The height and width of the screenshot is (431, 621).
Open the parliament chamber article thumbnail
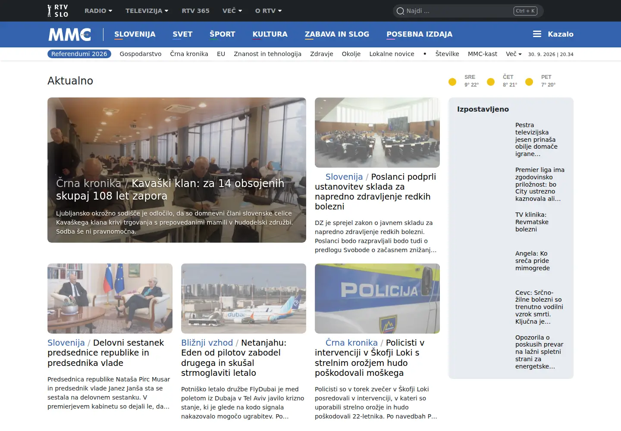pyautogui.click(x=377, y=132)
